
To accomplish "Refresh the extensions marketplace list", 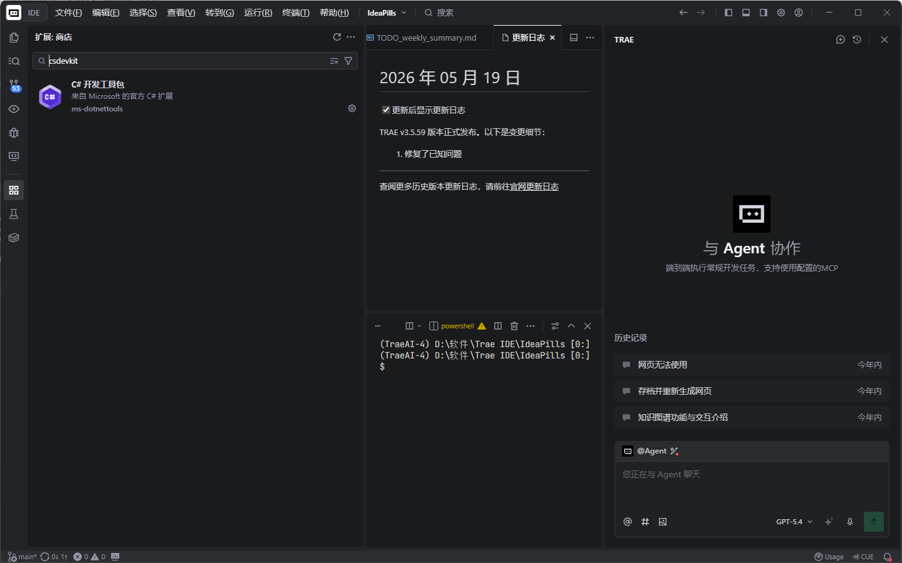I will (x=337, y=37).
